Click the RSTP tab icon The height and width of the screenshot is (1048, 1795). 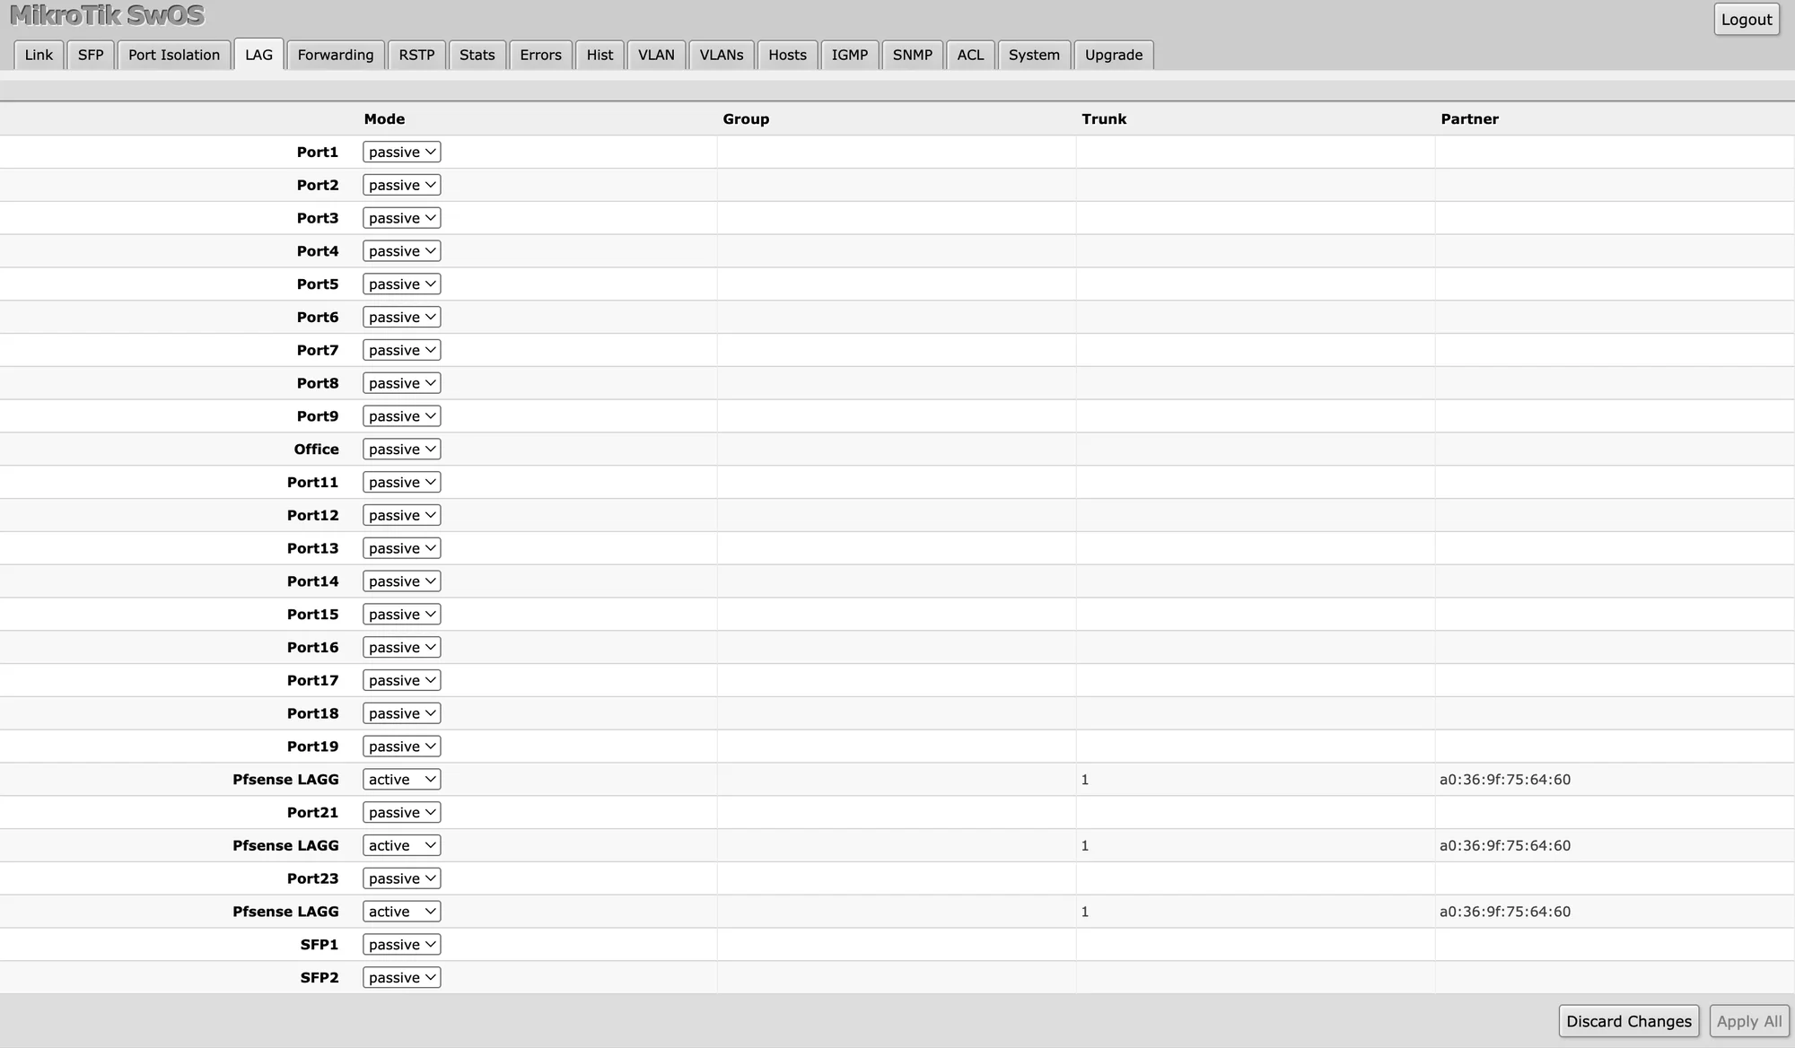[x=416, y=55]
